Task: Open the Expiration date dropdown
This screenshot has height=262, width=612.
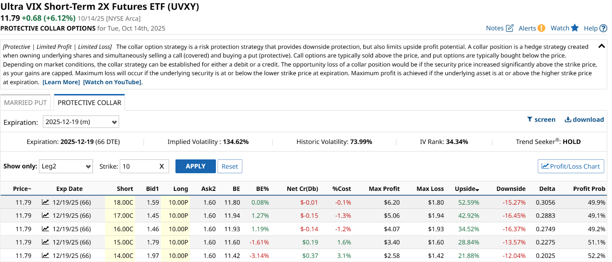Action: [x=81, y=122]
